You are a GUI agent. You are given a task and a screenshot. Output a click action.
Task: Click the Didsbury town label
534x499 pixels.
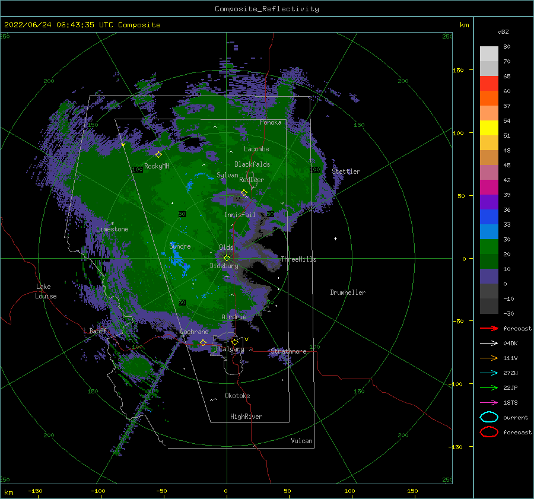224,266
